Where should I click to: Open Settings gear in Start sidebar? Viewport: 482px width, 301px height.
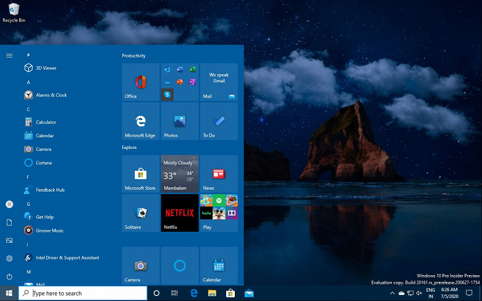tap(9, 258)
